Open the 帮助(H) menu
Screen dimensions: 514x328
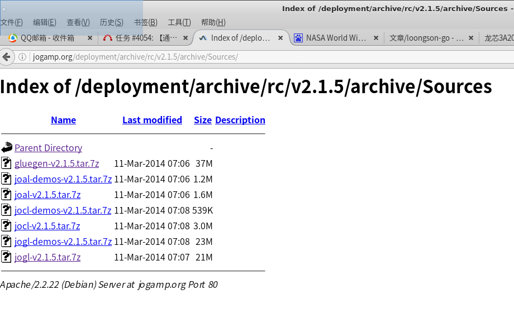[x=213, y=22]
